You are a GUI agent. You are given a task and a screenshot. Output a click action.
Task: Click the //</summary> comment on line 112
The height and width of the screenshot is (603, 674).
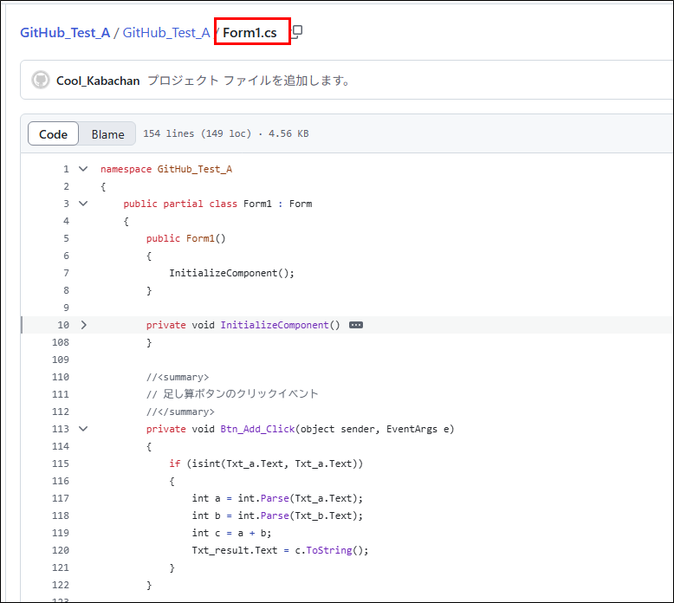click(x=180, y=412)
